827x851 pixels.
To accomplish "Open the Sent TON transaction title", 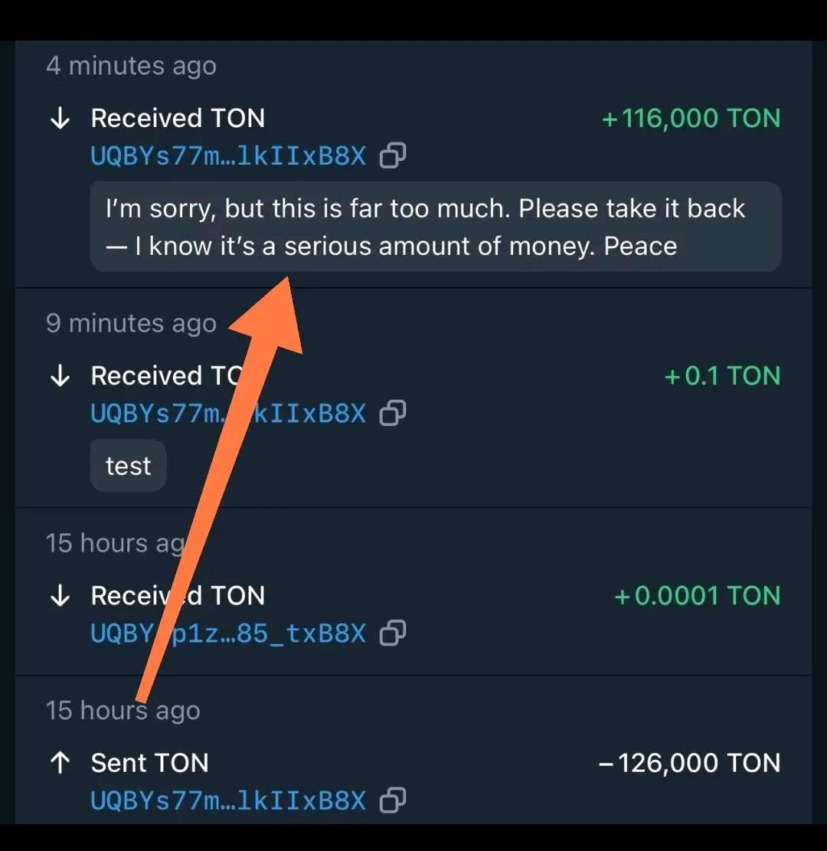I will (x=149, y=763).
